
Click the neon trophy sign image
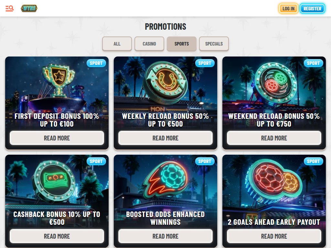[x=59, y=80]
